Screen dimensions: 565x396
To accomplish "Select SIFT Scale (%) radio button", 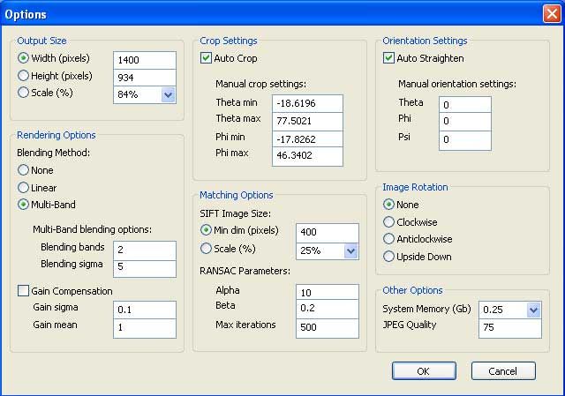I will pyautogui.click(x=207, y=249).
